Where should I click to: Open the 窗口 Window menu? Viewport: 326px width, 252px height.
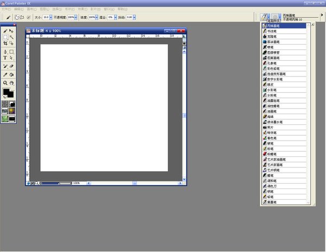point(109,9)
